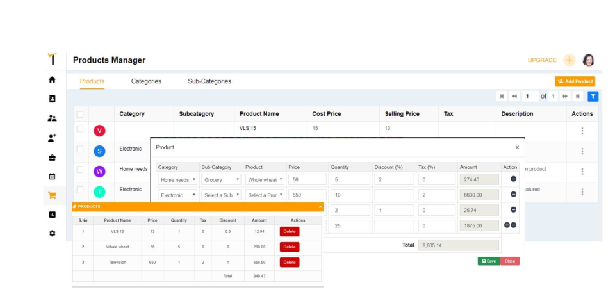
Task: Click the Price field containing 650
Action: tap(307, 195)
